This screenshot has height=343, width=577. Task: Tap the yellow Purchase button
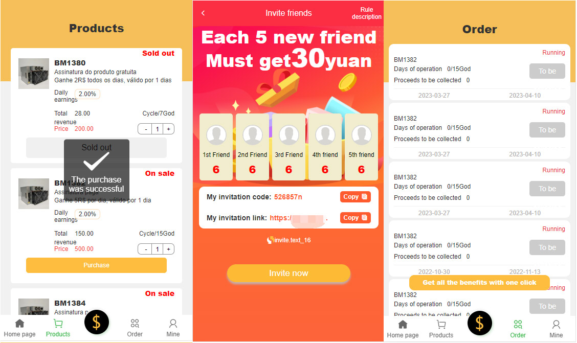click(96, 265)
